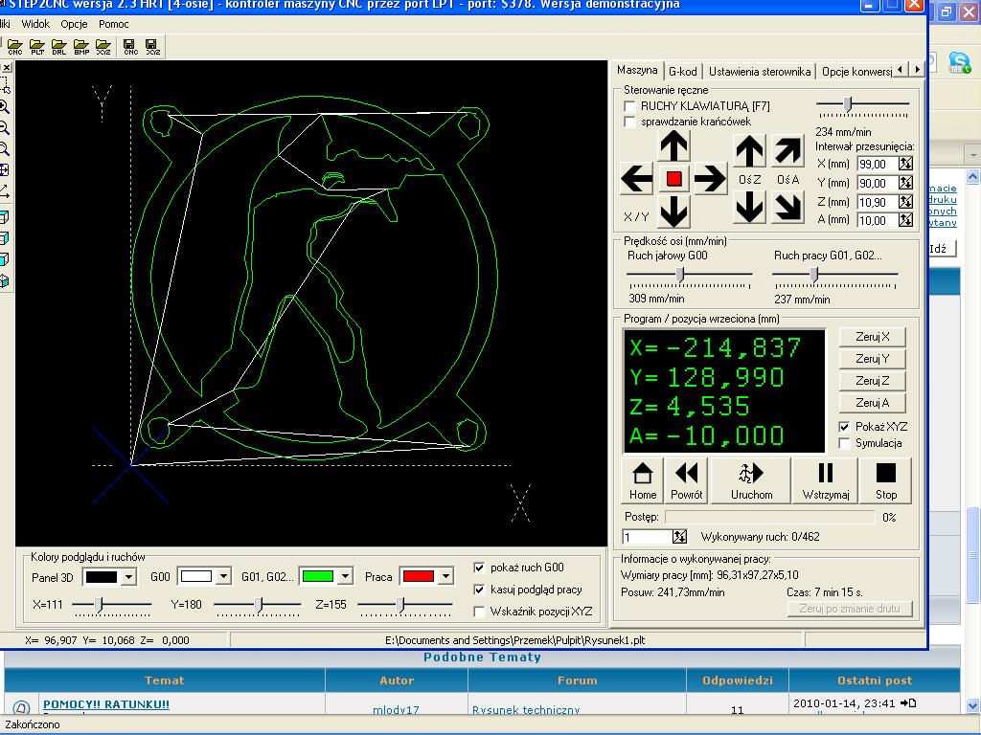981x735 pixels.
Task: Open the Widok menu
Action: coord(35,24)
